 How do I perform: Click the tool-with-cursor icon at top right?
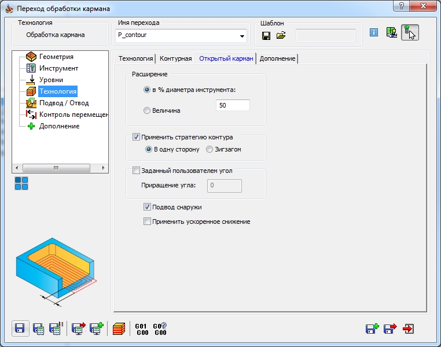coord(410,32)
